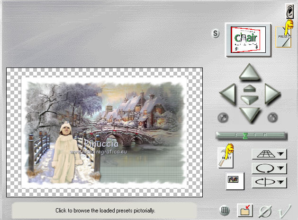The image size is (298, 220).
Task: Adjust the green zoom slider handle
Action: tap(245, 136)
